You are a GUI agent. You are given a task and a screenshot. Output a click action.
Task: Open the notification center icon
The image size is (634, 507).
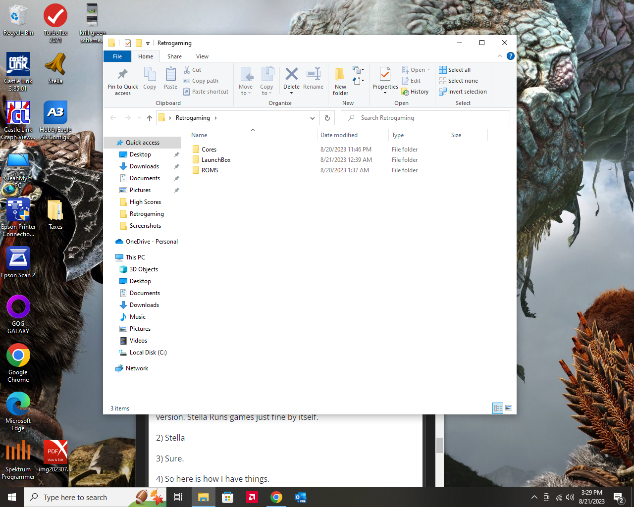pos(618,497)
